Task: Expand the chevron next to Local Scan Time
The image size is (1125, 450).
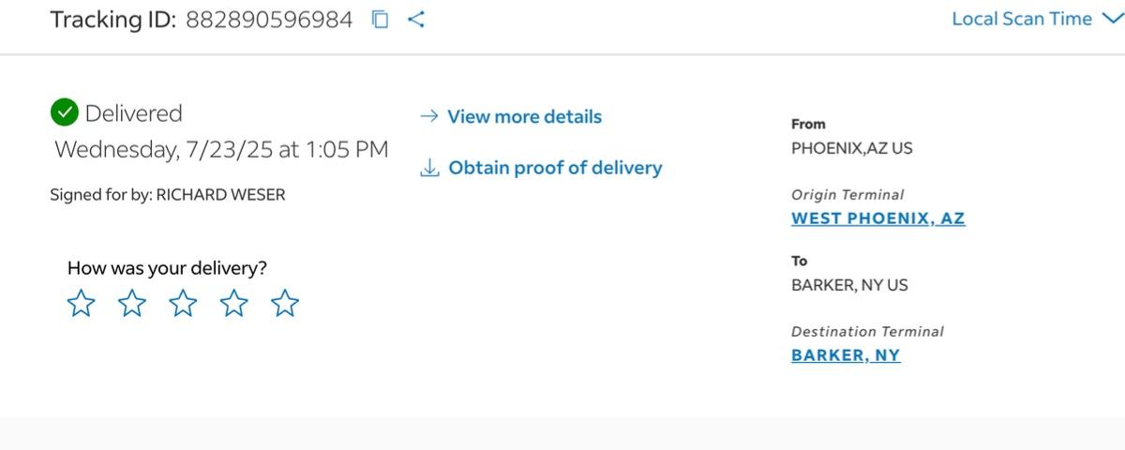Action: [1110, 18]
